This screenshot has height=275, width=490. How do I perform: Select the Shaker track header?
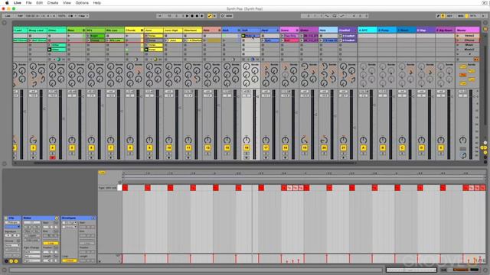coord(308,31)
